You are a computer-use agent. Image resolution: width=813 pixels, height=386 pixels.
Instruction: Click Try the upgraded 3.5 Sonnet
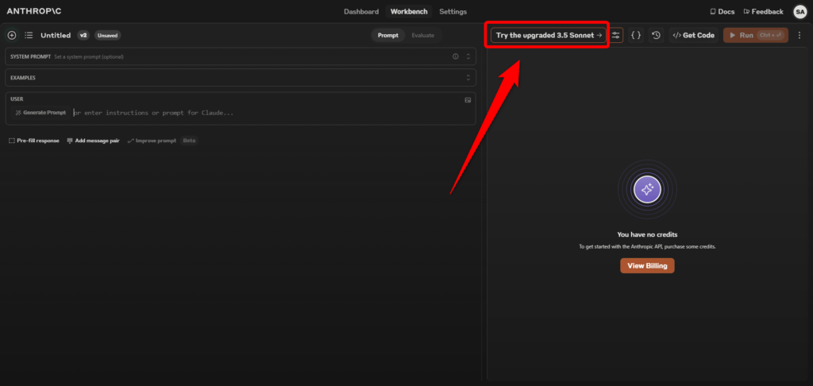pyautogui.click(x=548, y=35)
